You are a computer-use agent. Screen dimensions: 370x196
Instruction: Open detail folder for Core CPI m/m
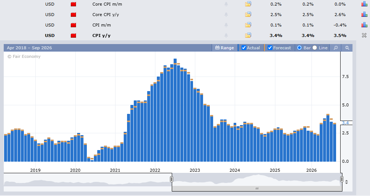[248, 4]
